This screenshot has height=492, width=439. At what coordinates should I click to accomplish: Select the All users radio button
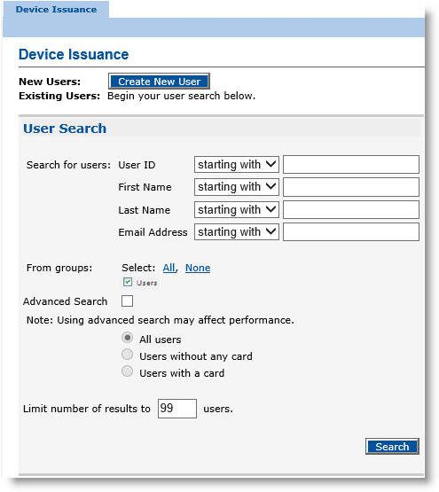click(127, 338)
